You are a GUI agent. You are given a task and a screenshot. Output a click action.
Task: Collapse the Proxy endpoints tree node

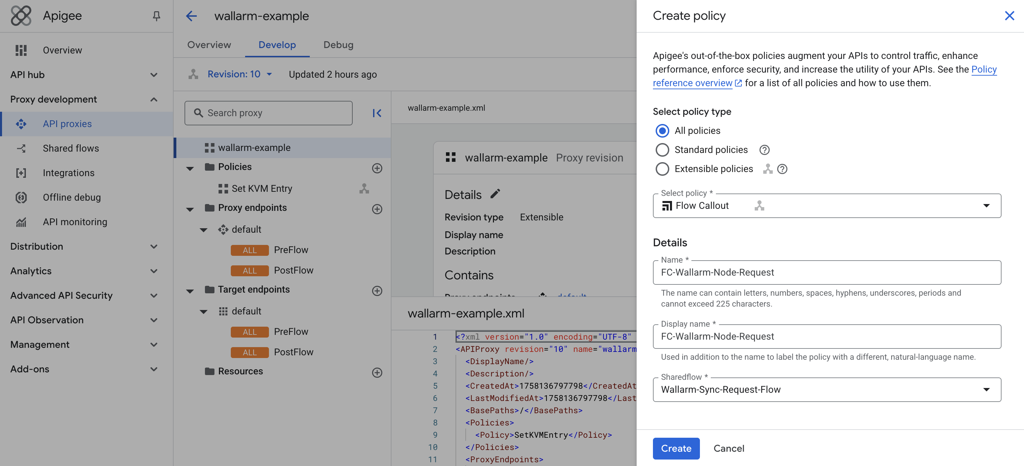pyautogui.click(x=190, y=209)
